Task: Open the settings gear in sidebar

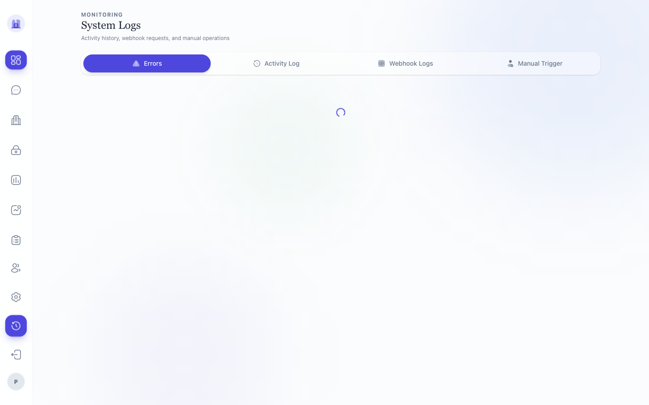Action: [x=16, y=297]
